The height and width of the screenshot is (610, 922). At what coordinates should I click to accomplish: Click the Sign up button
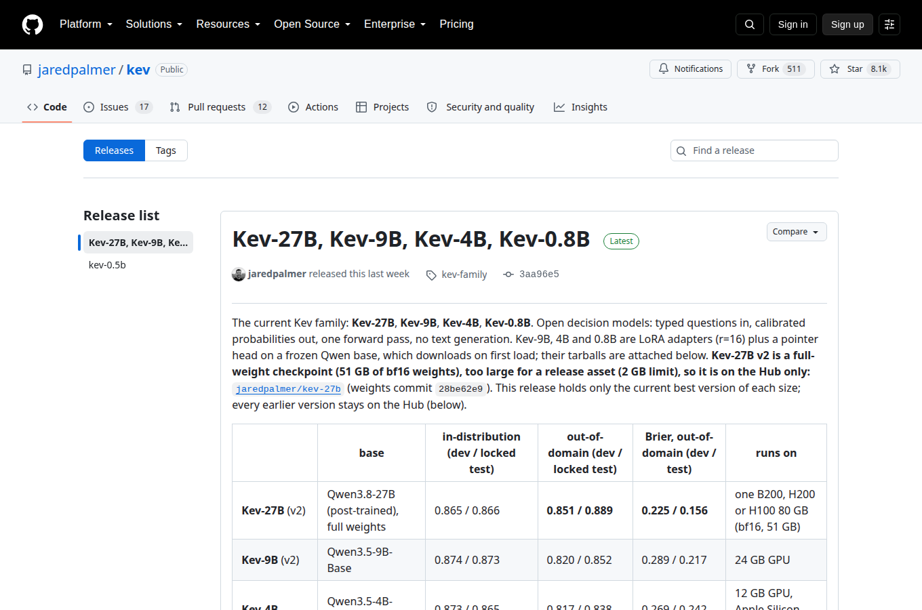pos(847,24)
